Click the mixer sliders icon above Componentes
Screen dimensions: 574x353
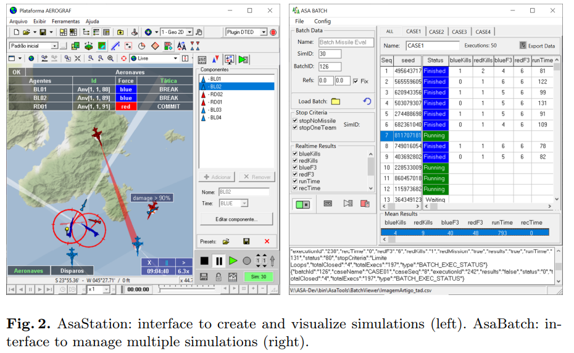tap(202, 60)
